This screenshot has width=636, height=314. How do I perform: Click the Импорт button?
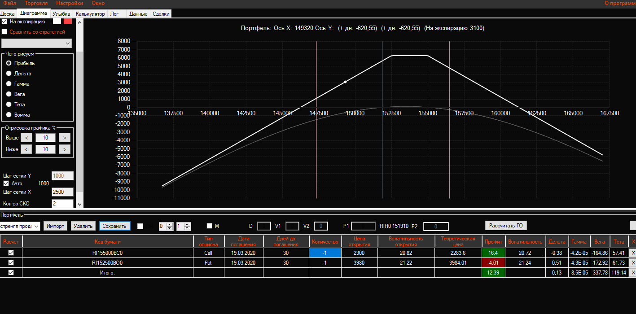[x=56, y=226]
